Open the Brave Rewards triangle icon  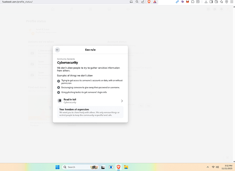[x=155, y=2]
